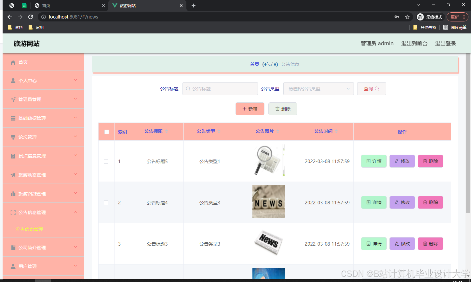The height and width of the screenshot is (282, 471).
Task: Sort by 公告时间 column arrows
Action: [336, 131]
